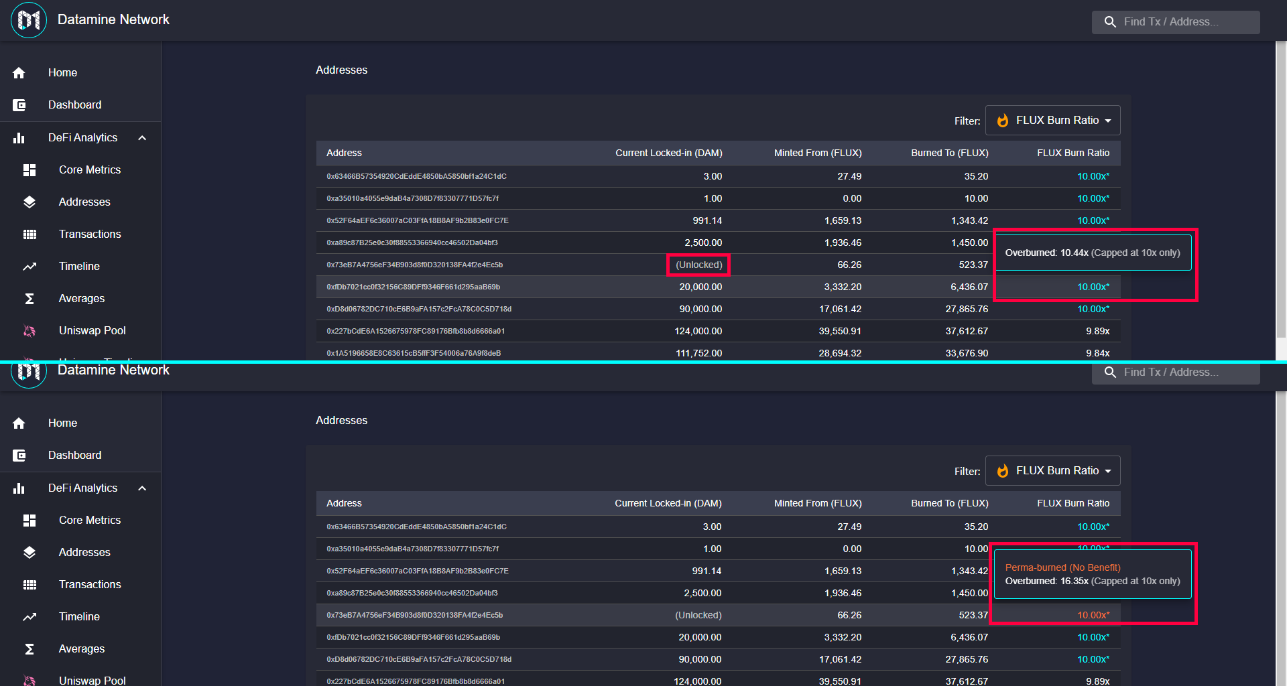This screenshot has height=686, width=1287.
Task: Click the Home house icon in lower sidebar
Action: pos(19,423)
